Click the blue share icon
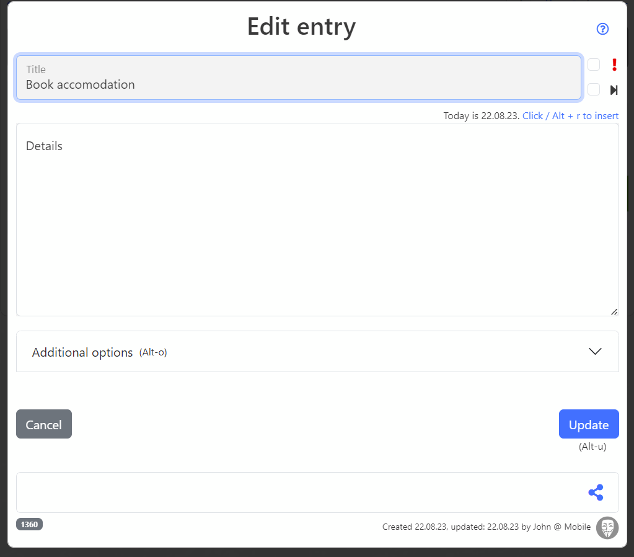 (596, 492)
